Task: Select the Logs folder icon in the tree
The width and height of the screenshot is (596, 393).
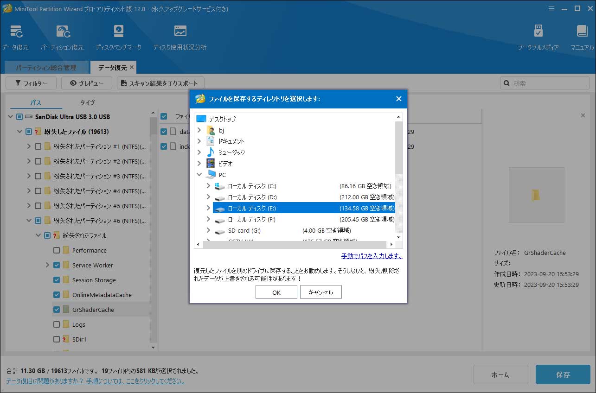Action: pyautogui.click(x=66, y=324)
